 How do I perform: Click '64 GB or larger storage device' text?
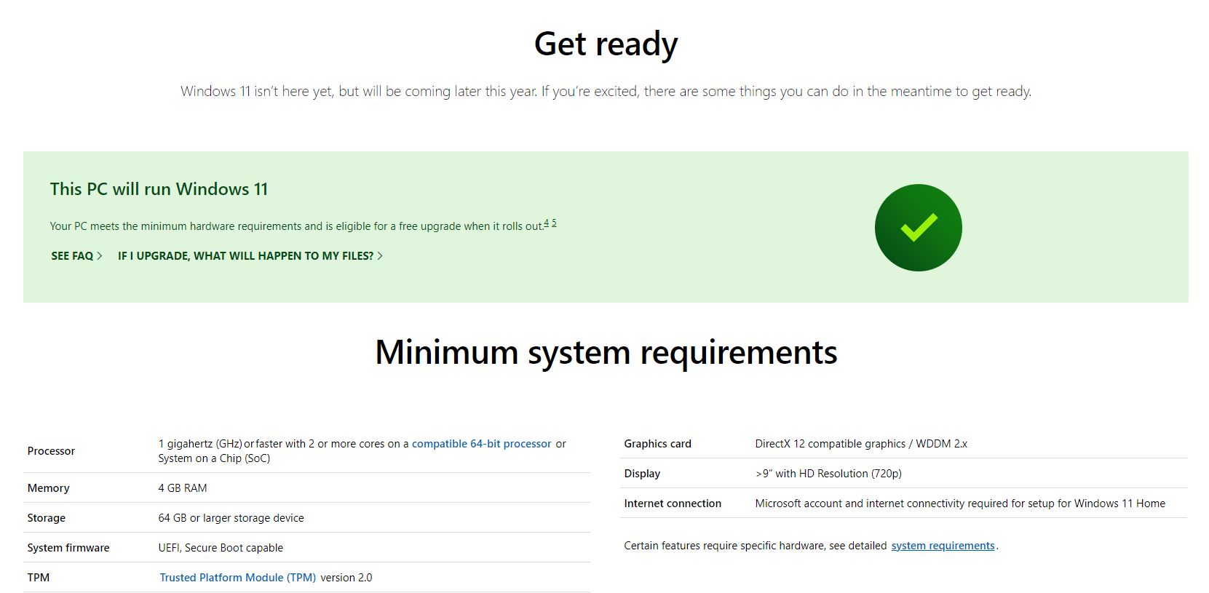coord(231,518)
